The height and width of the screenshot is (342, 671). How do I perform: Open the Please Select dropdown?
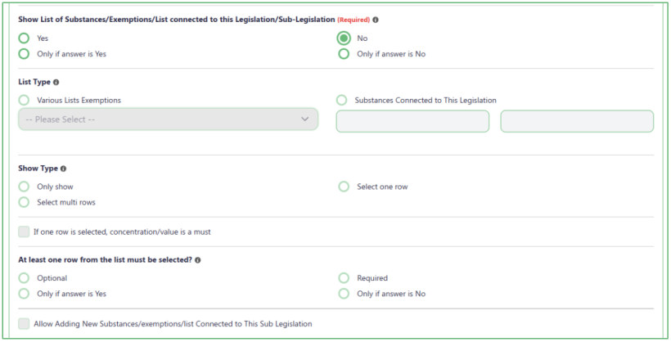click(x=169, y=119)
